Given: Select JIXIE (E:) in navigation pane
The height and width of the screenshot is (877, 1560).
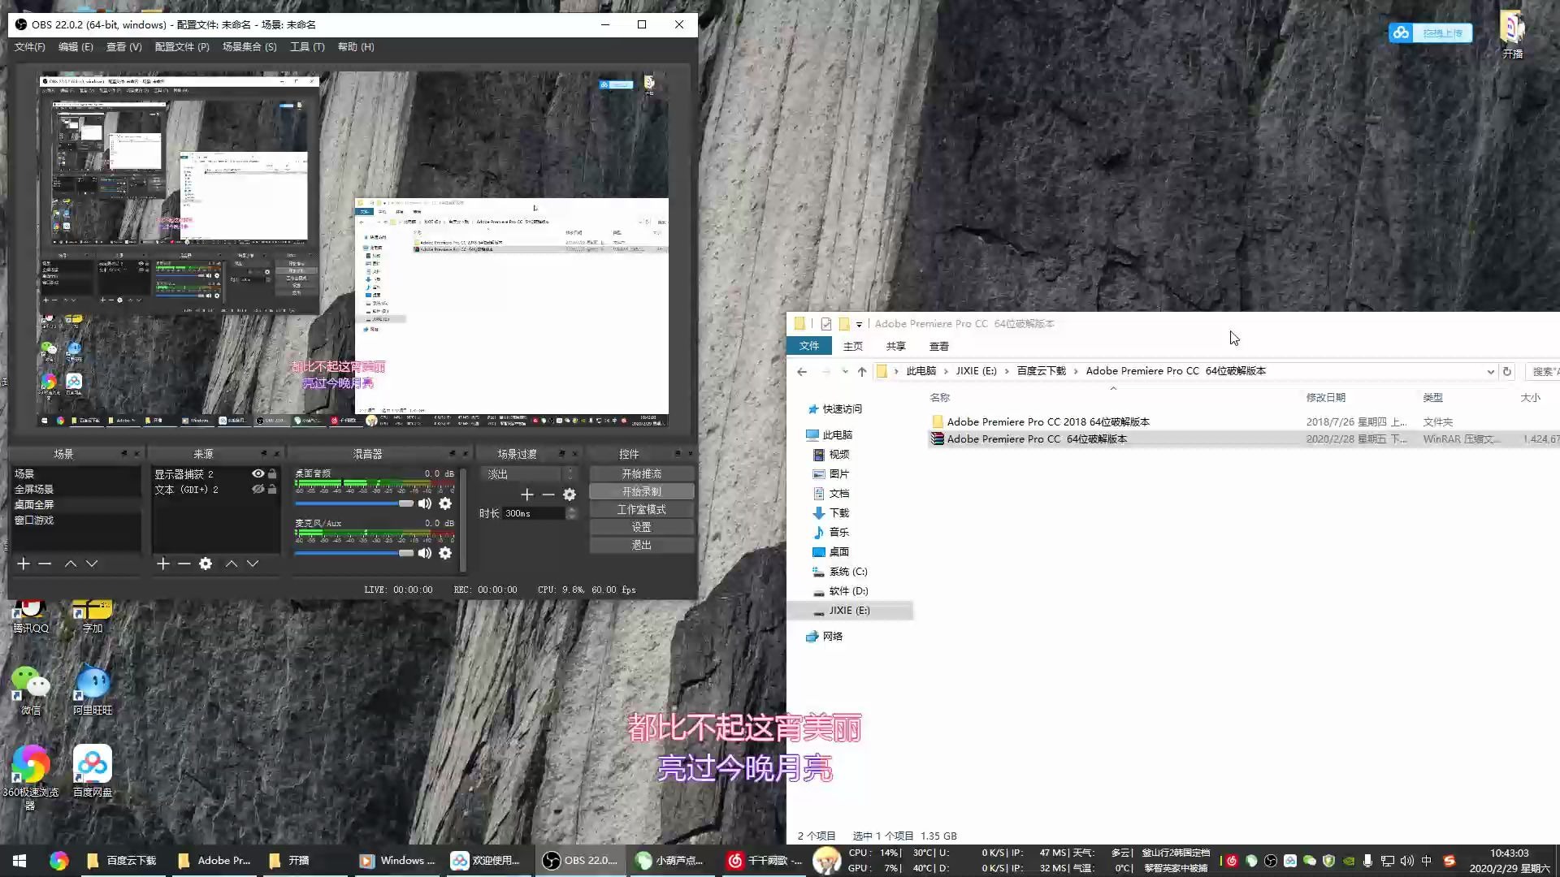Looking at the screenshot, I should click(850, 611).
